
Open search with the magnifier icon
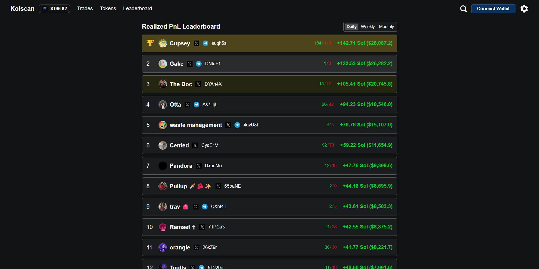(463, 9)
